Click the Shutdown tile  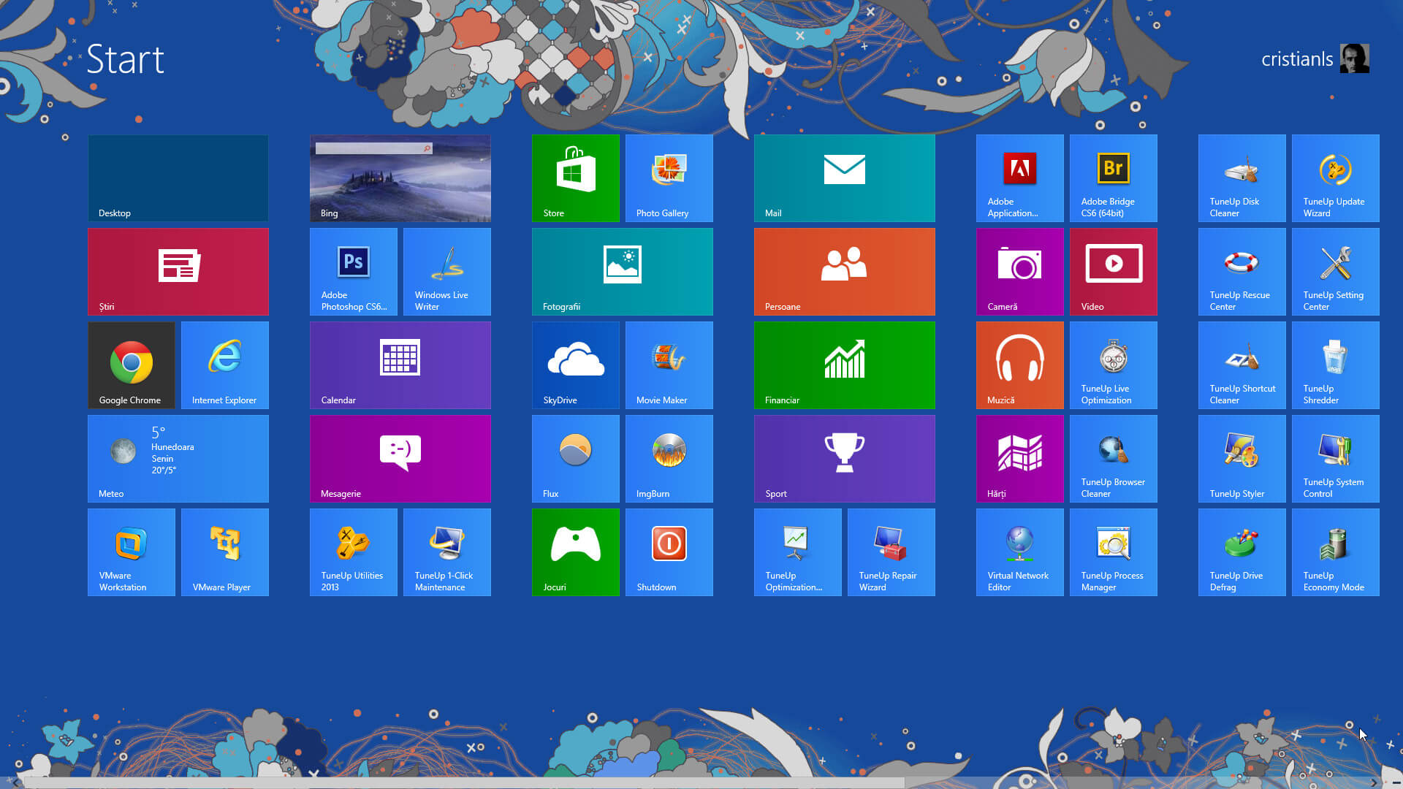669,552
